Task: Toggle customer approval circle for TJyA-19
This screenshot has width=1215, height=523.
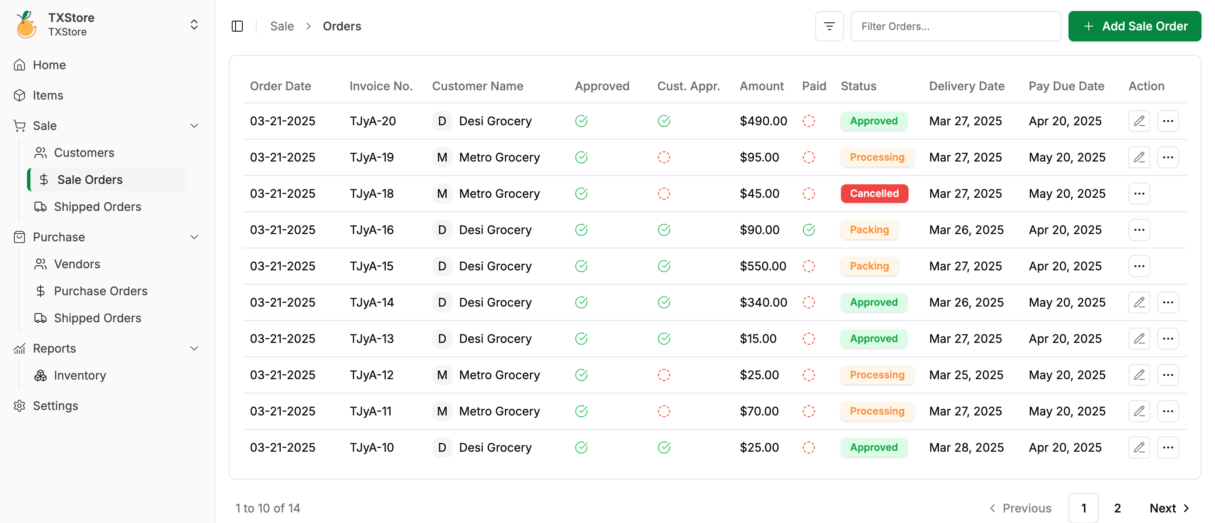Action: pos(664,157)
